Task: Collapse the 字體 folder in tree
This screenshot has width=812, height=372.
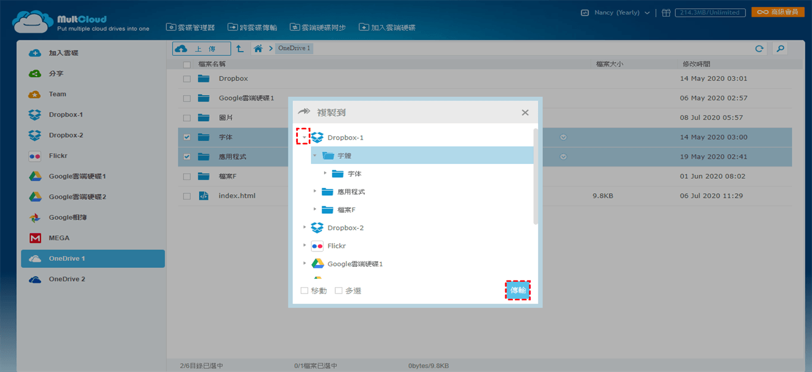Action: [x=314, y=155]
